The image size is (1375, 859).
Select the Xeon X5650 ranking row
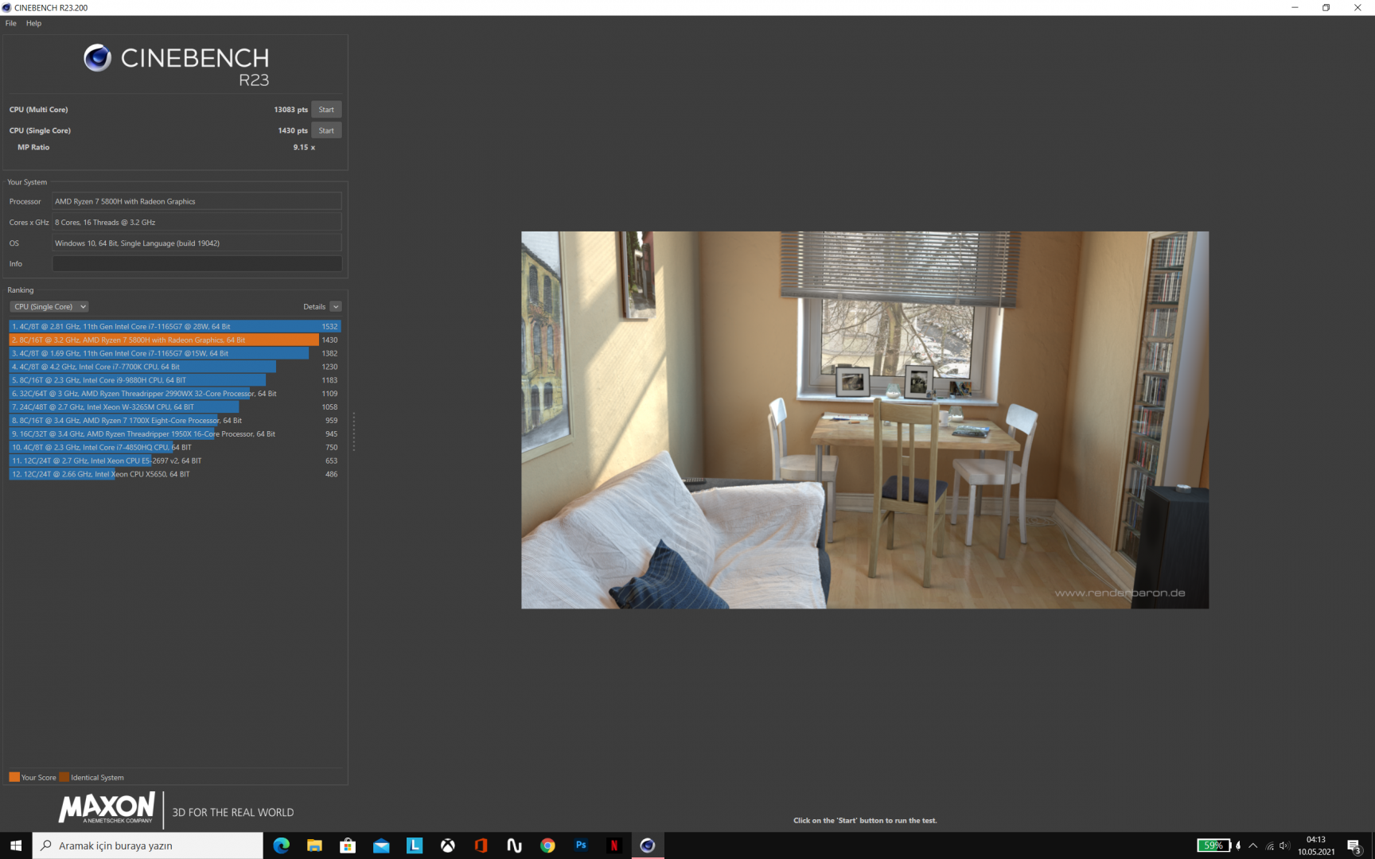(175, 475)
